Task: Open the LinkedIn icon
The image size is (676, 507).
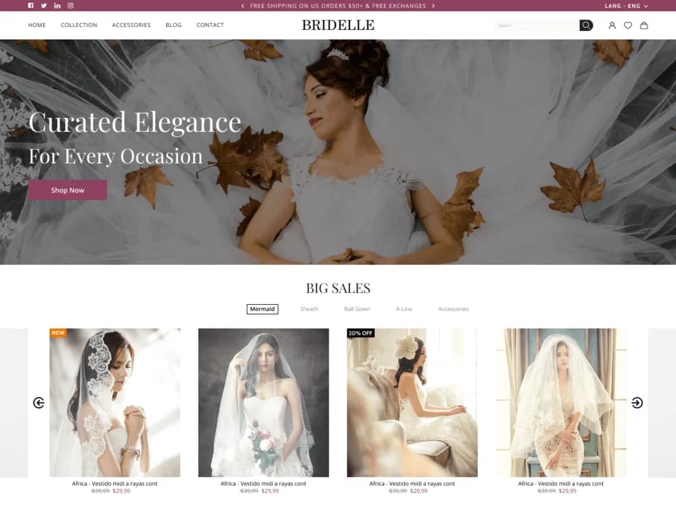Action: [57, 5]
